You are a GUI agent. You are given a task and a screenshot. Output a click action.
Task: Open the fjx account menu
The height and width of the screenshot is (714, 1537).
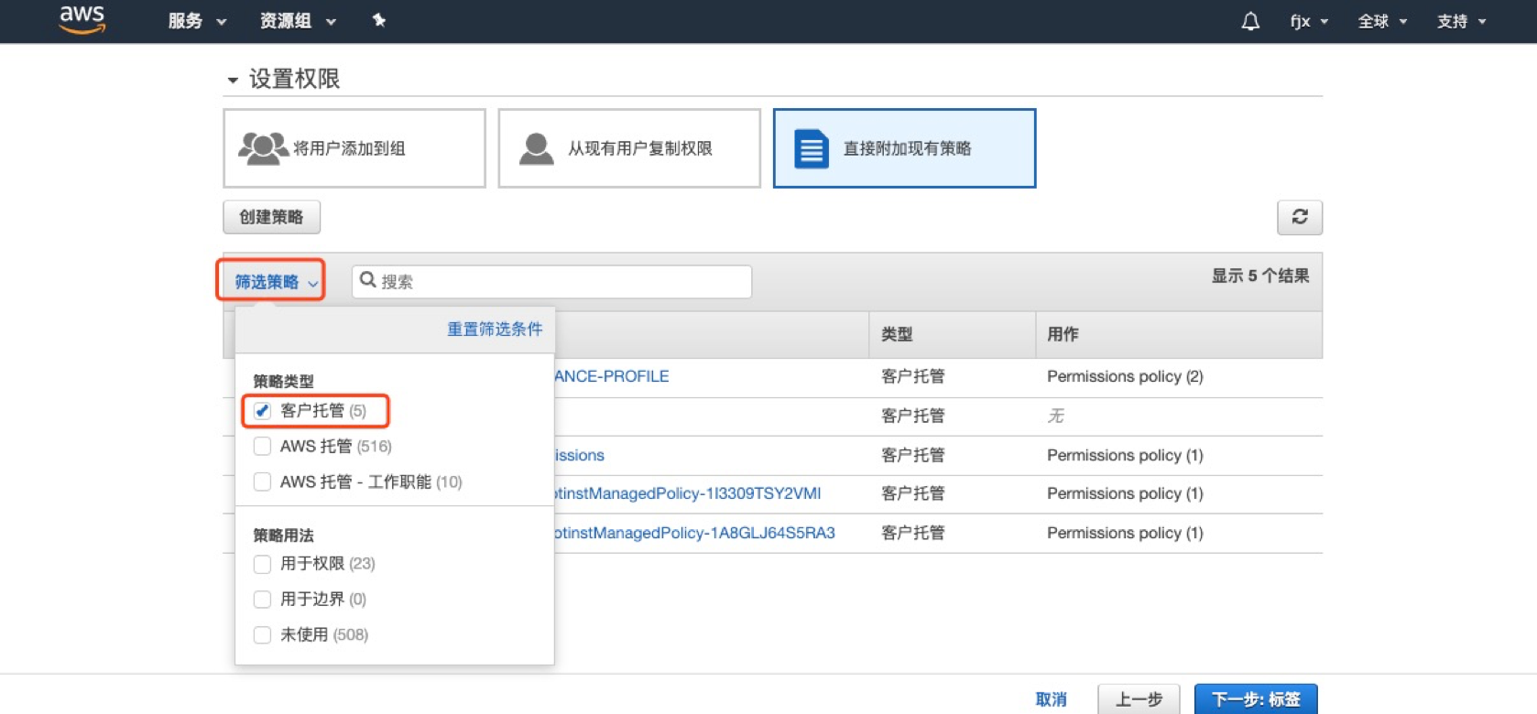click(x=1309, y=21)
